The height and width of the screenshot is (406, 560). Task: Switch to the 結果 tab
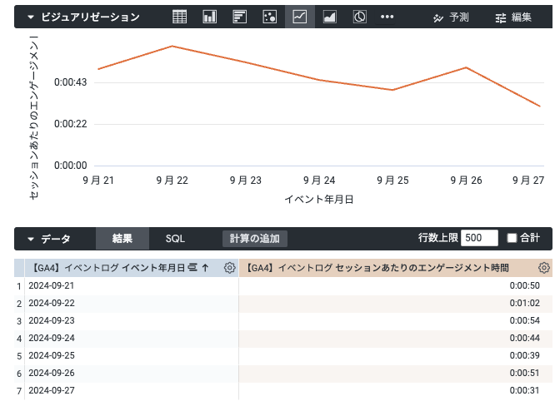click(122, 239)
